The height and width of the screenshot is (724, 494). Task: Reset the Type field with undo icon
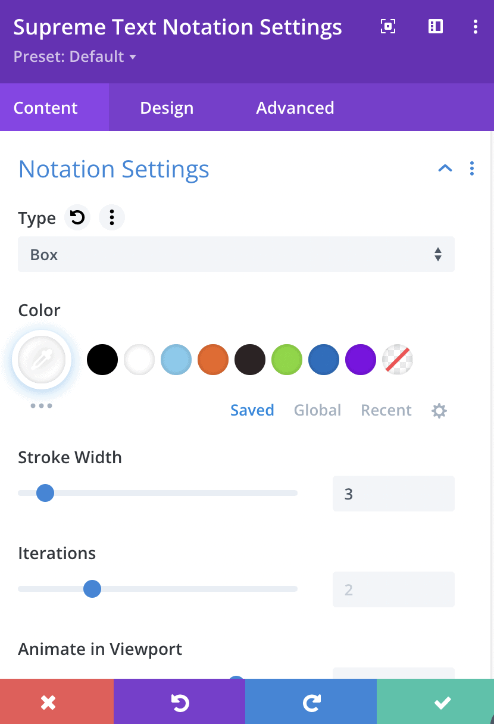pyautogui.click(x=77, y=218)
